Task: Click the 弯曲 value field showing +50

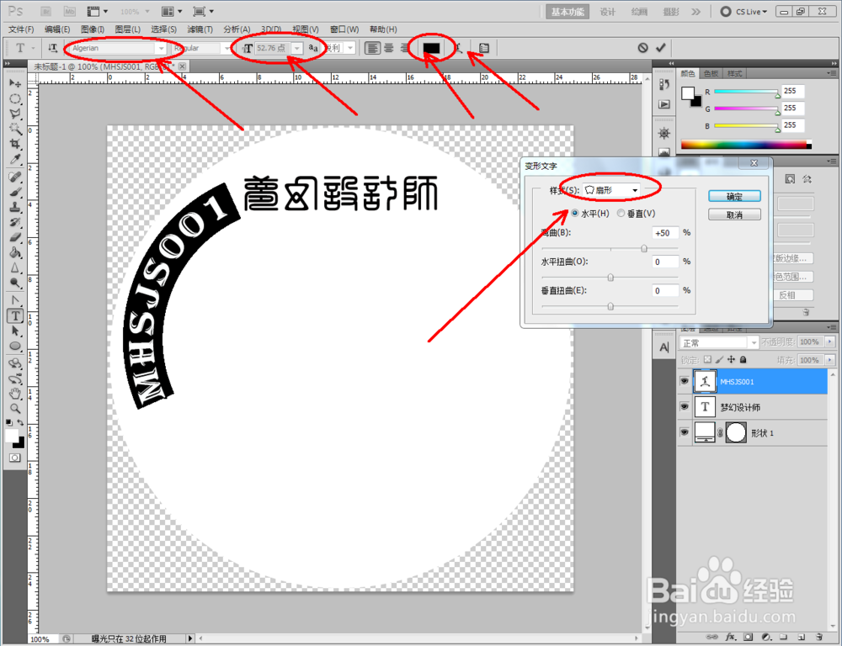Action: [664, 233]
